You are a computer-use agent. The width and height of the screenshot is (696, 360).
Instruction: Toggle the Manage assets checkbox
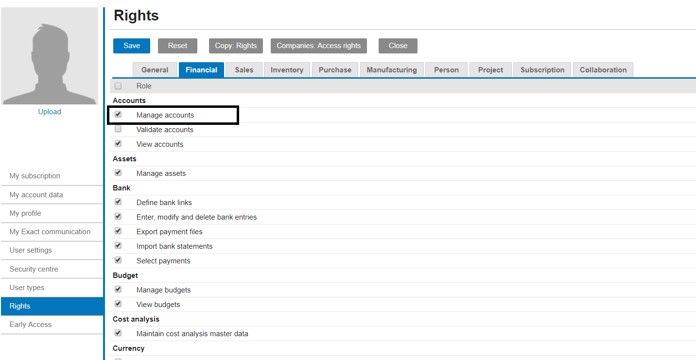click(118, 172)
